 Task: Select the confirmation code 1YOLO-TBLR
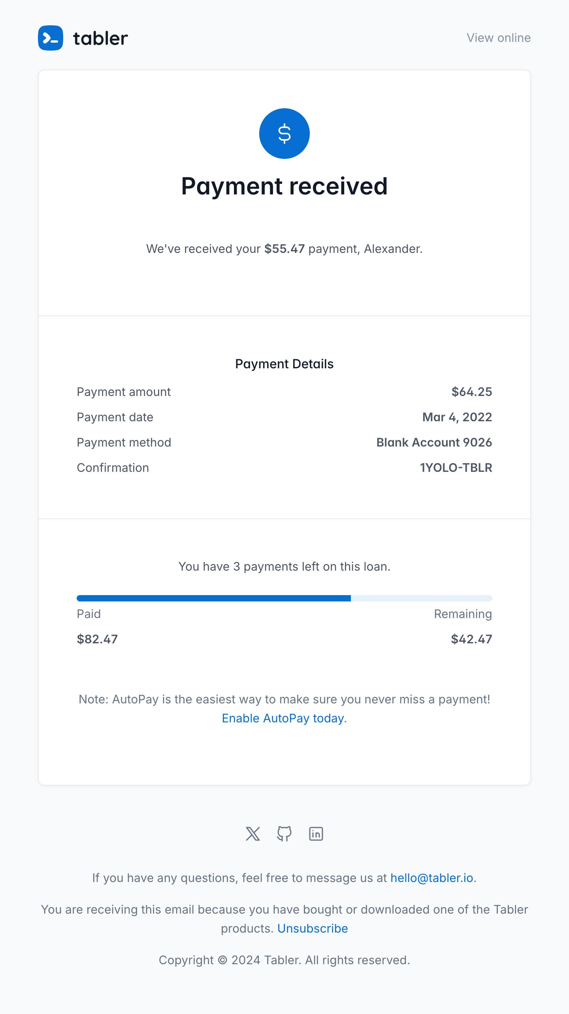[456, 467]
